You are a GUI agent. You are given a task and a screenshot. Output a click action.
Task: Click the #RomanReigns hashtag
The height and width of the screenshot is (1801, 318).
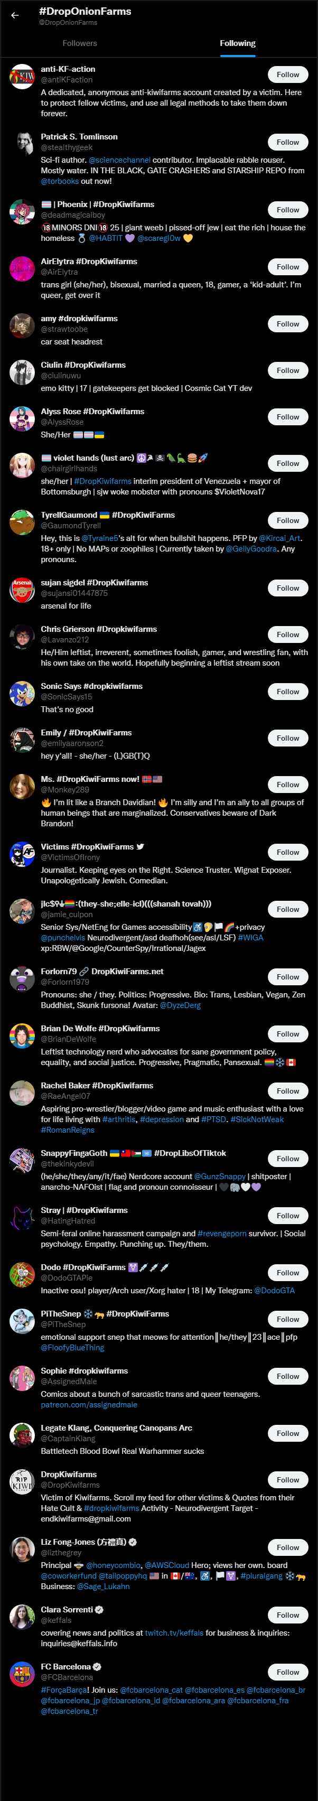(67, 1130)
